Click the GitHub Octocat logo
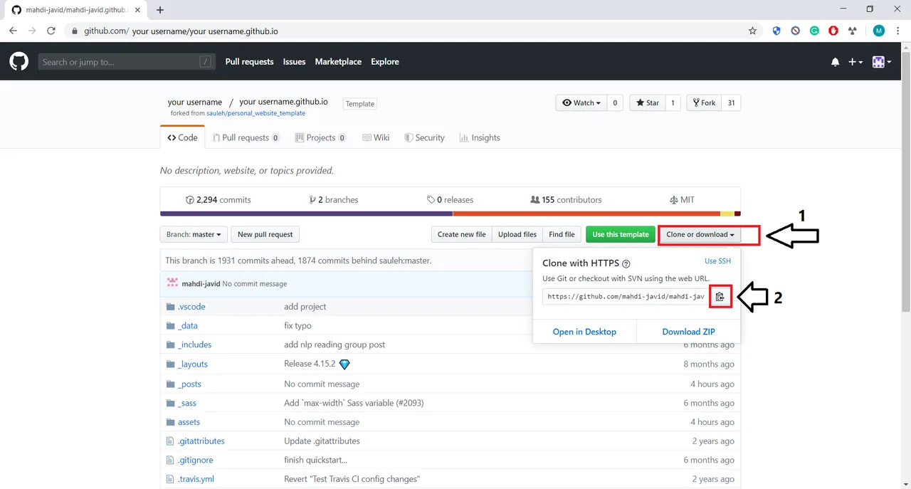This screenshot has height=489, width=911. 19,62
